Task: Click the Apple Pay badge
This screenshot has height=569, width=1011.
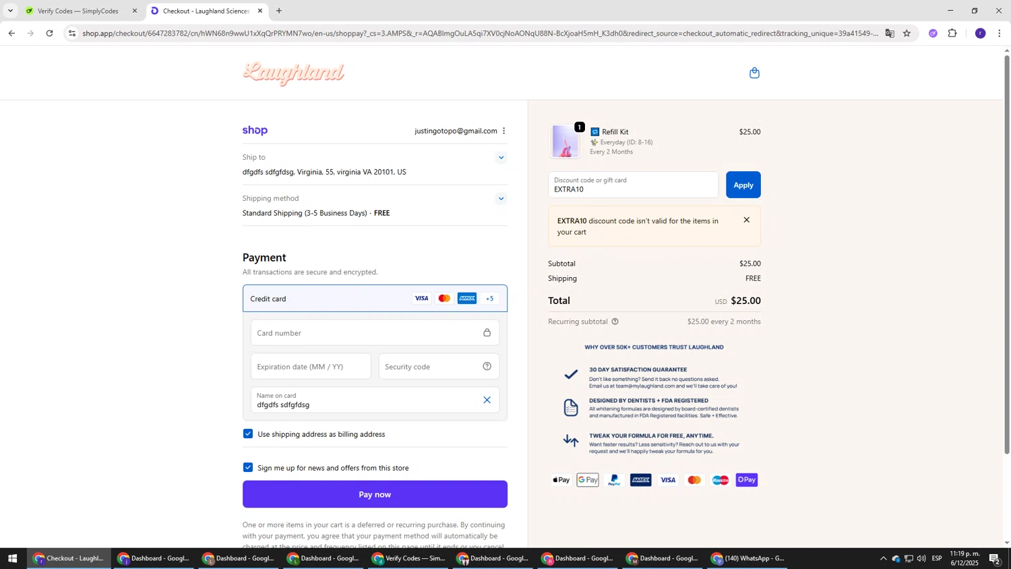Action: point(561,480)
